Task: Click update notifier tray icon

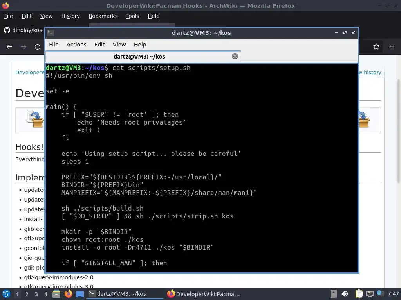Action: pos(380,294)
